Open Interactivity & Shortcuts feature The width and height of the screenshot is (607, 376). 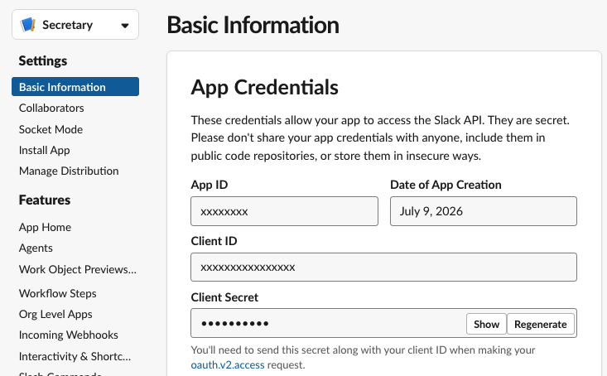pyautogui.click(x=75, y=356)
